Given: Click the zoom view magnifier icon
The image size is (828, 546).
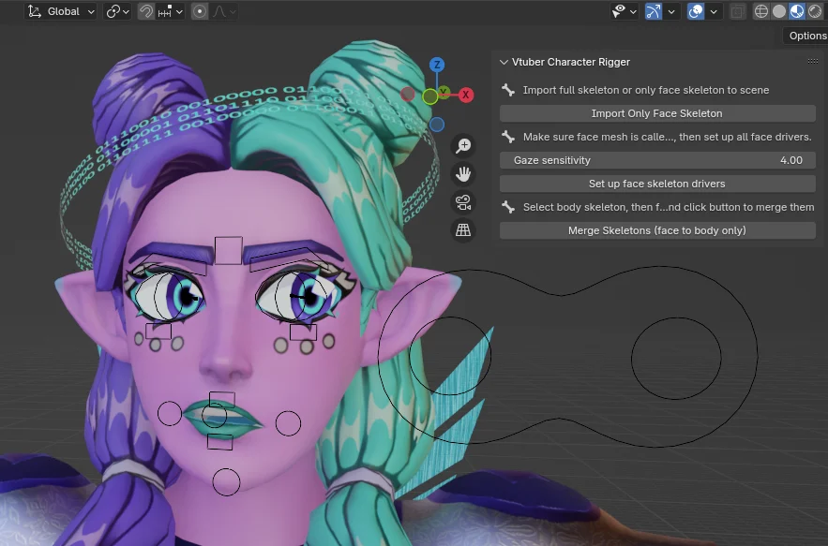Looking at the screenshot, I should coord(463,145).
